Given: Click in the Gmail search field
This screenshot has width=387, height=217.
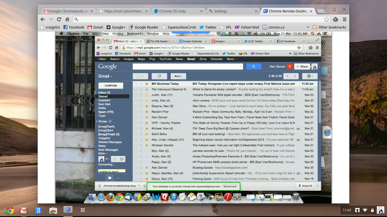Looking at the screenshot, I should click(x=187, y=66).
